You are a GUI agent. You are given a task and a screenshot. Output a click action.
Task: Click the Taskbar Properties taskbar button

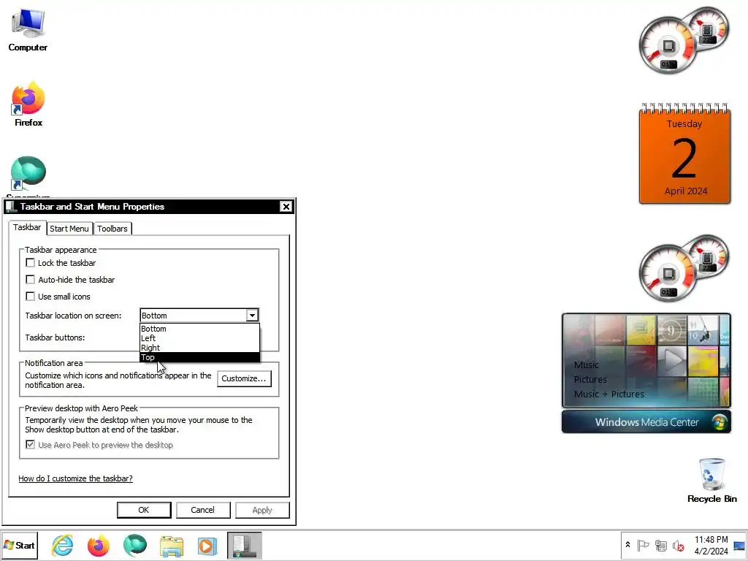click(x=244, y=545)
